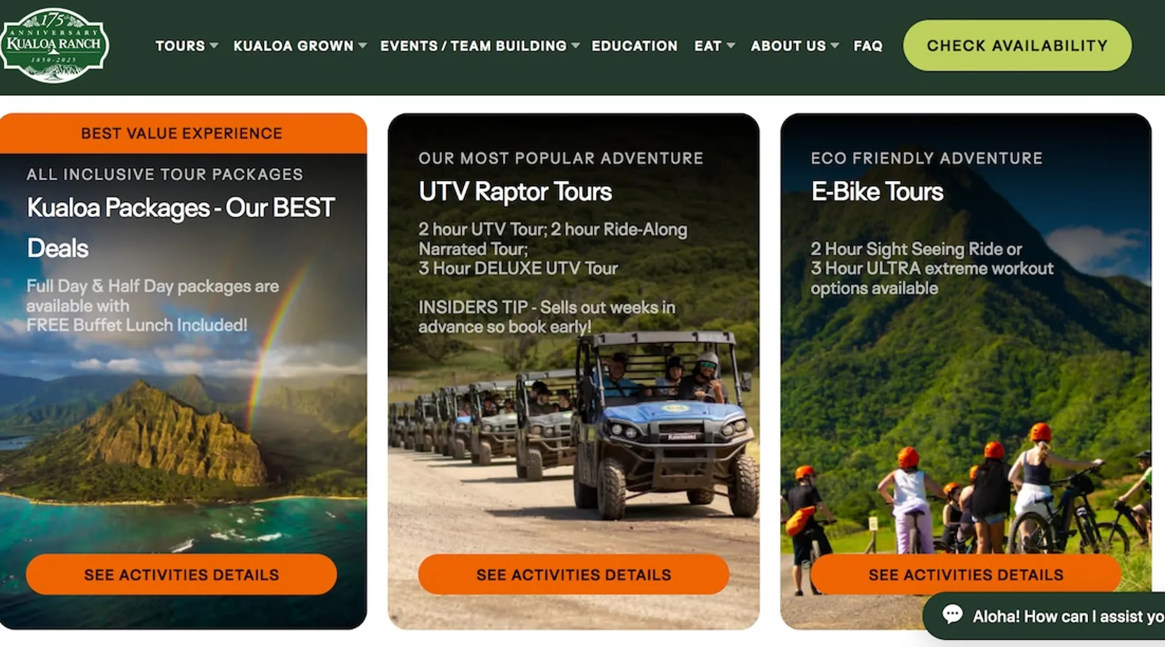Screen dimensions: 1165x647
Task: See activities details for E-Bike Tours
Action: coord(966,575)
